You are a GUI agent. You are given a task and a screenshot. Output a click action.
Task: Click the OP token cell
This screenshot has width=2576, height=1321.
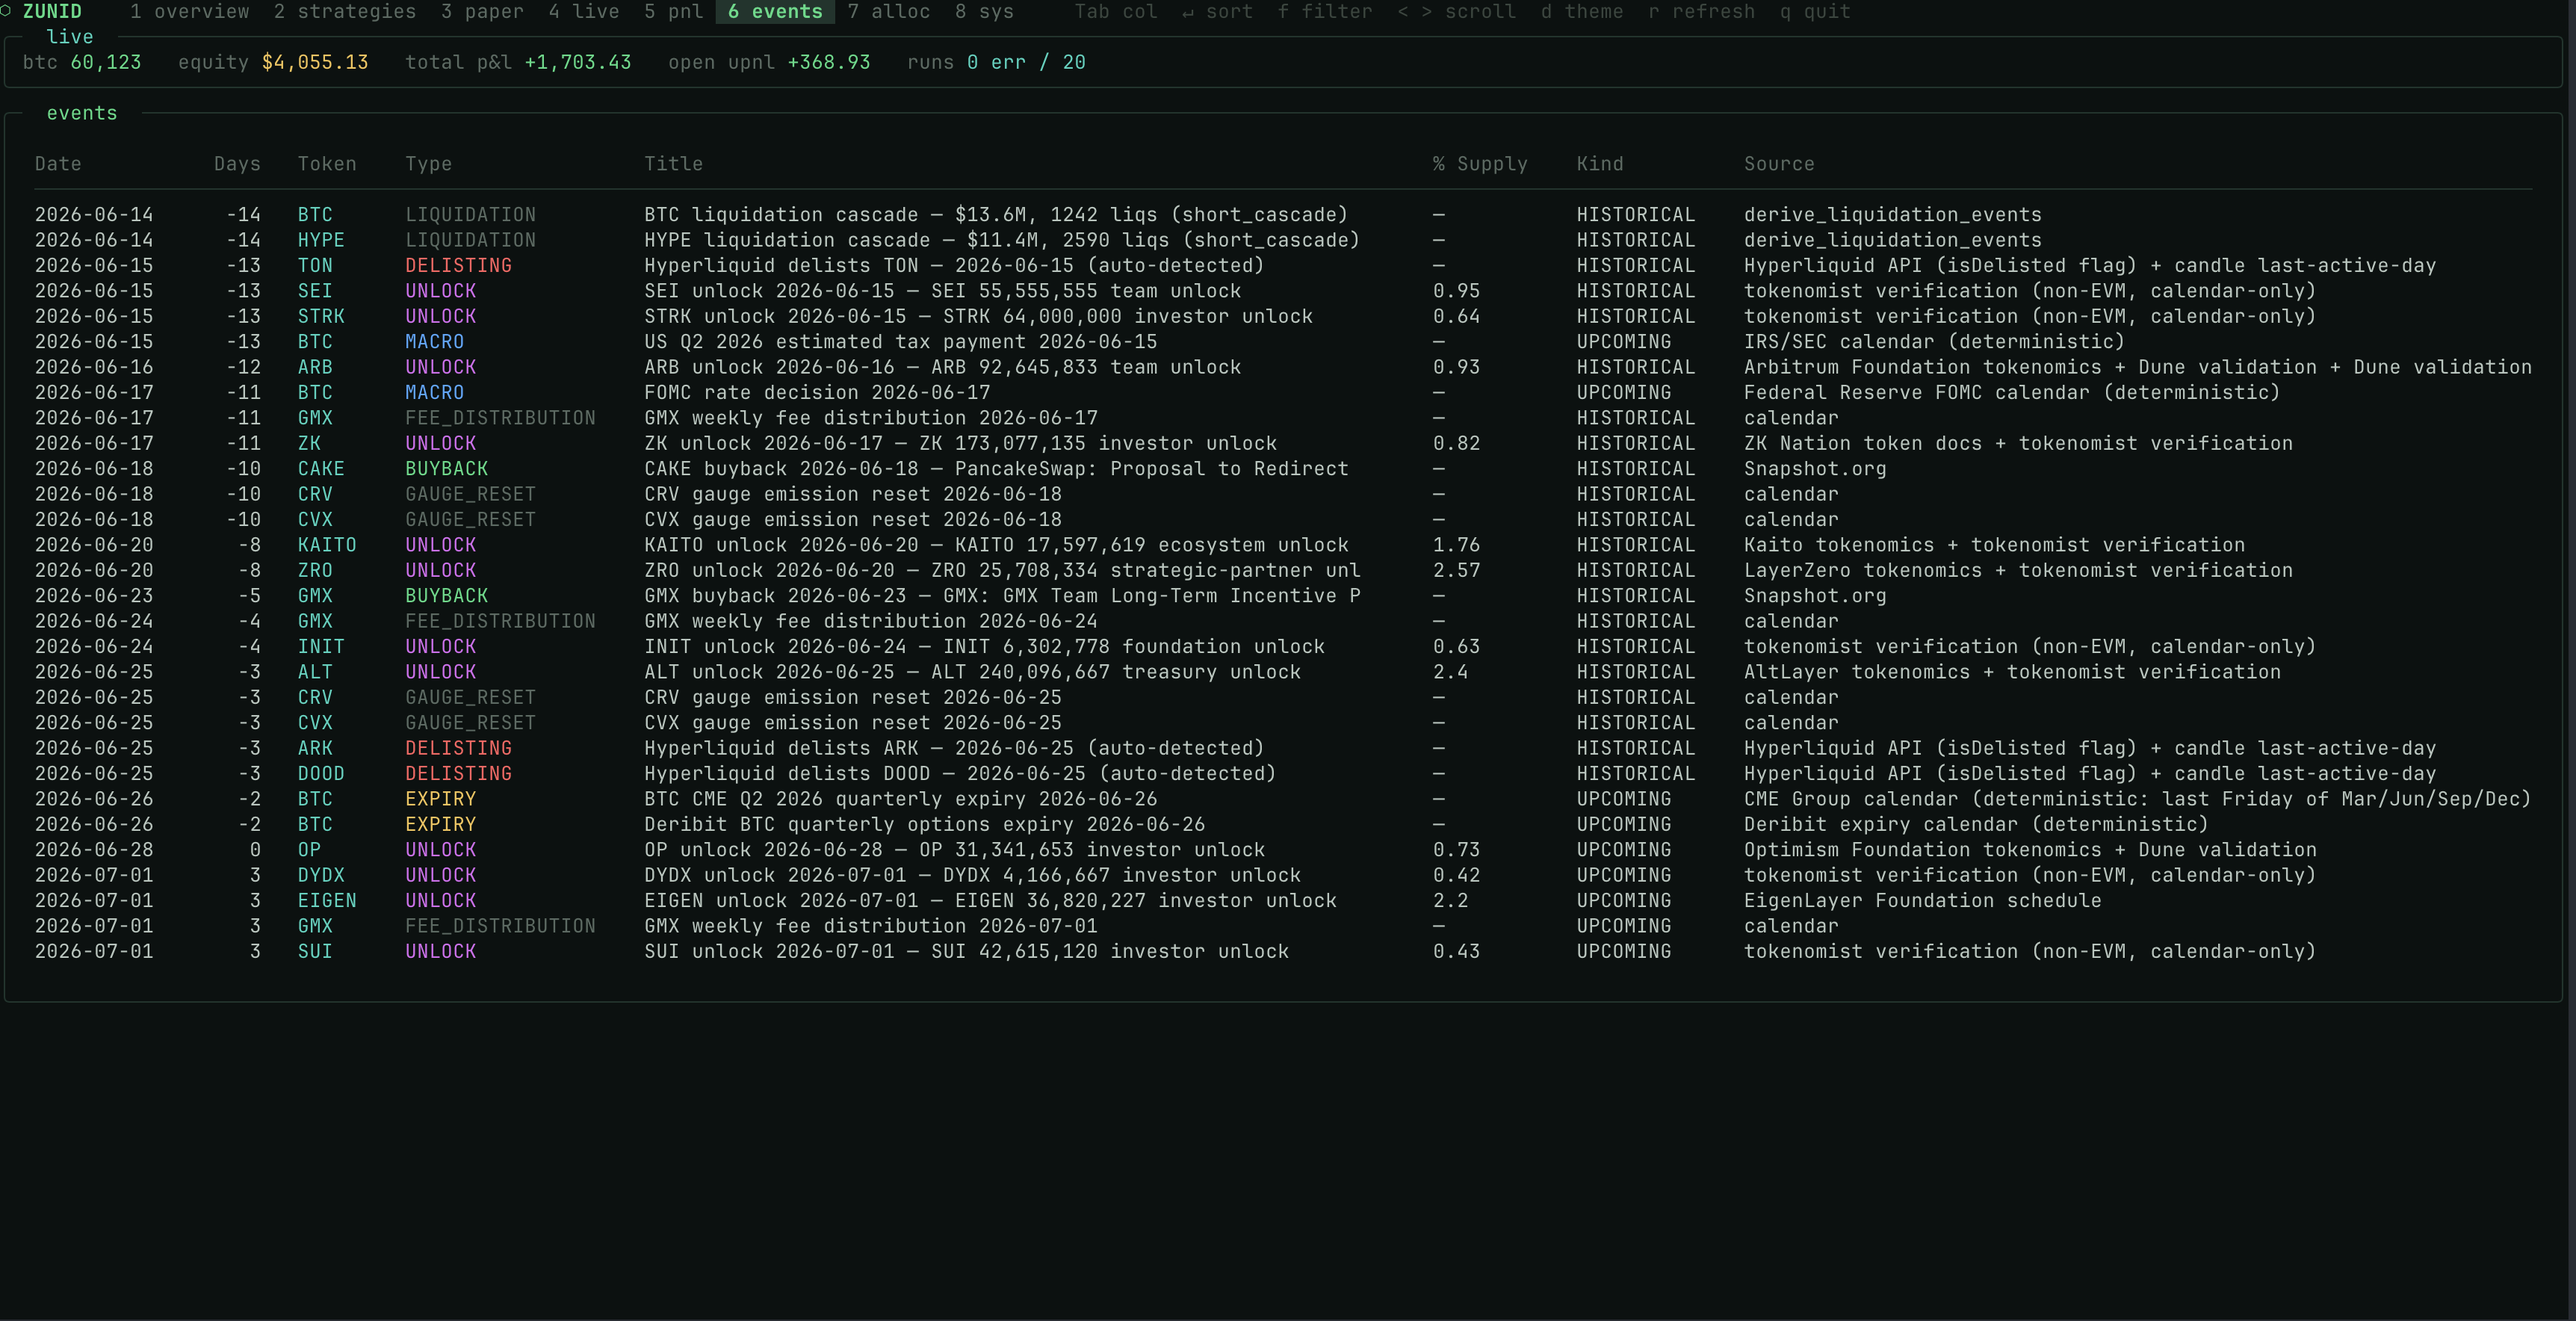tap(309, 850)
